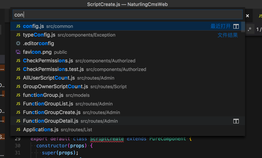
Task: Click the gear icon beside .editorconfig
Action: (x=18, y=44)
